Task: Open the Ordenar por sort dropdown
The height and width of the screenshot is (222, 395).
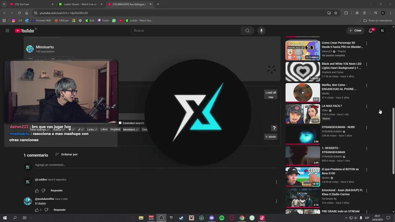Action: click(66, 154)
